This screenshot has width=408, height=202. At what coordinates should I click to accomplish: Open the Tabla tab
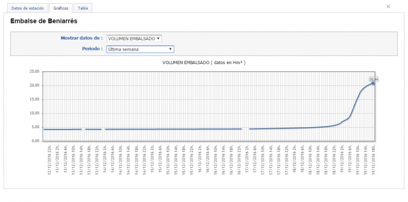point(83,8)
